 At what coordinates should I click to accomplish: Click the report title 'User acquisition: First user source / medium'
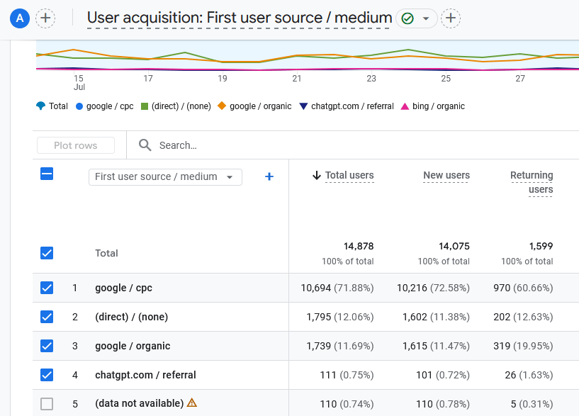(x=240, y=18)
